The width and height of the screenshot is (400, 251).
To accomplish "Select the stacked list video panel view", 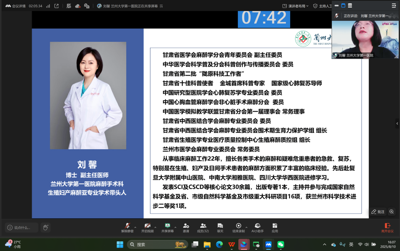I will (x=350, y=5).
